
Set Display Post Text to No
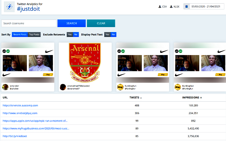(x=113, y=35)
